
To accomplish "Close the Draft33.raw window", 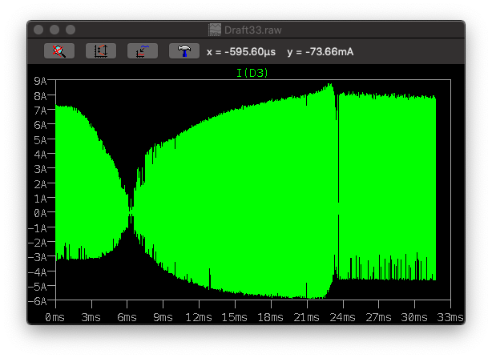I will [x=38, y=30].
